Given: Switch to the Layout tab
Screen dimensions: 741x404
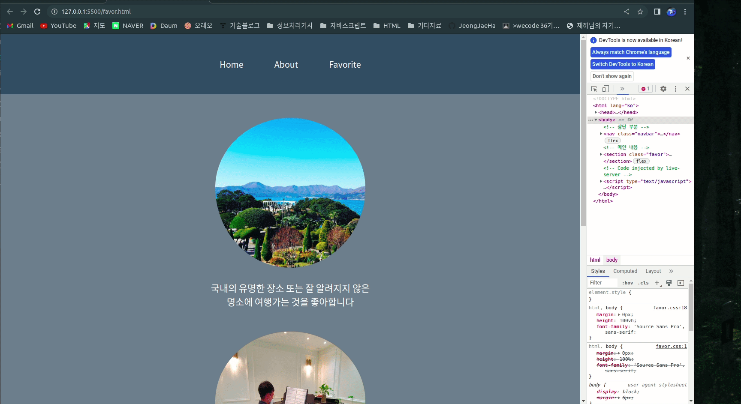Looking at the screenshot, I should click(x=653, y=271).
